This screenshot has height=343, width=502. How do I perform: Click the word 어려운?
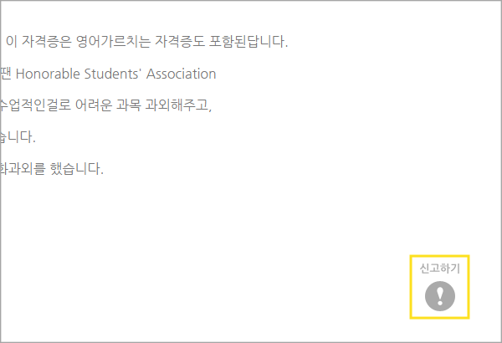tap(94, 105)
